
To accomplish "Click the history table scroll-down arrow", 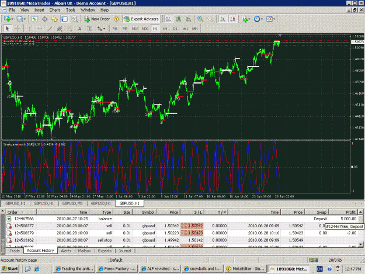I will point(360,244).
